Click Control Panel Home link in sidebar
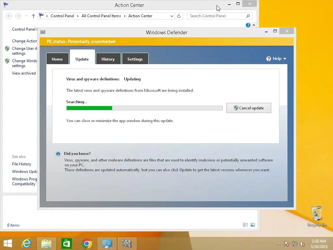This screenshot has width=333, height=250. pyautogui.click(x=24, y=29)
